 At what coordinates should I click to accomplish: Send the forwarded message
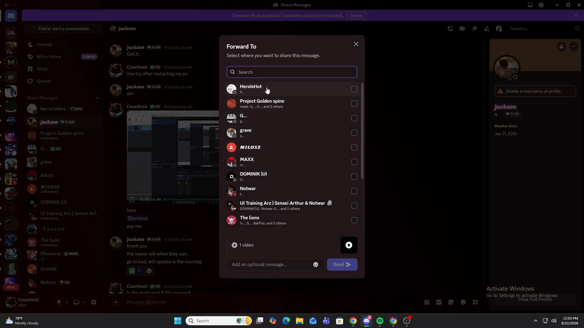[x=342, y=265]
